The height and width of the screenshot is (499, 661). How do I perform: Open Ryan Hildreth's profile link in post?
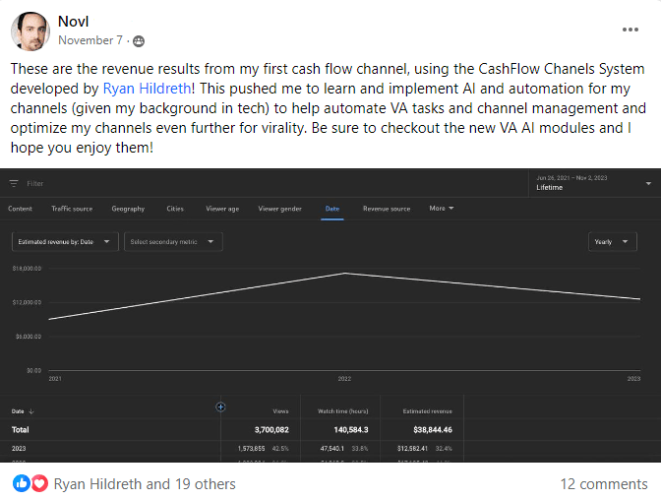(x=147, y=89)
